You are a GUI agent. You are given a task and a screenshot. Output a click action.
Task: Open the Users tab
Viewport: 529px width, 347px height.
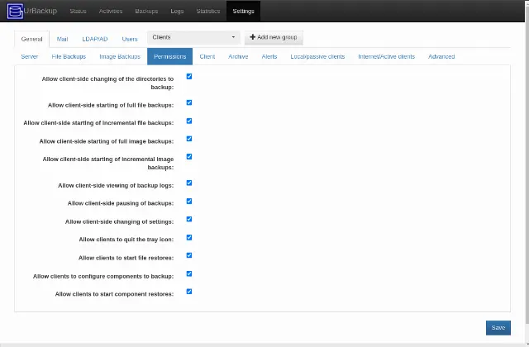(x=130, y=39)
